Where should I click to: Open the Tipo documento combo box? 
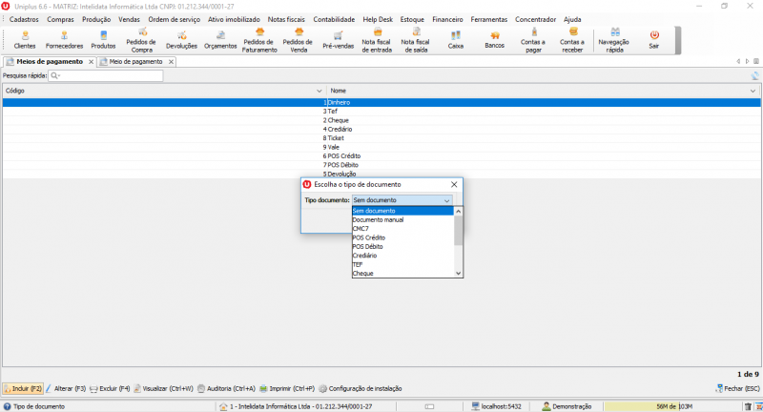(x=402, y=200)
